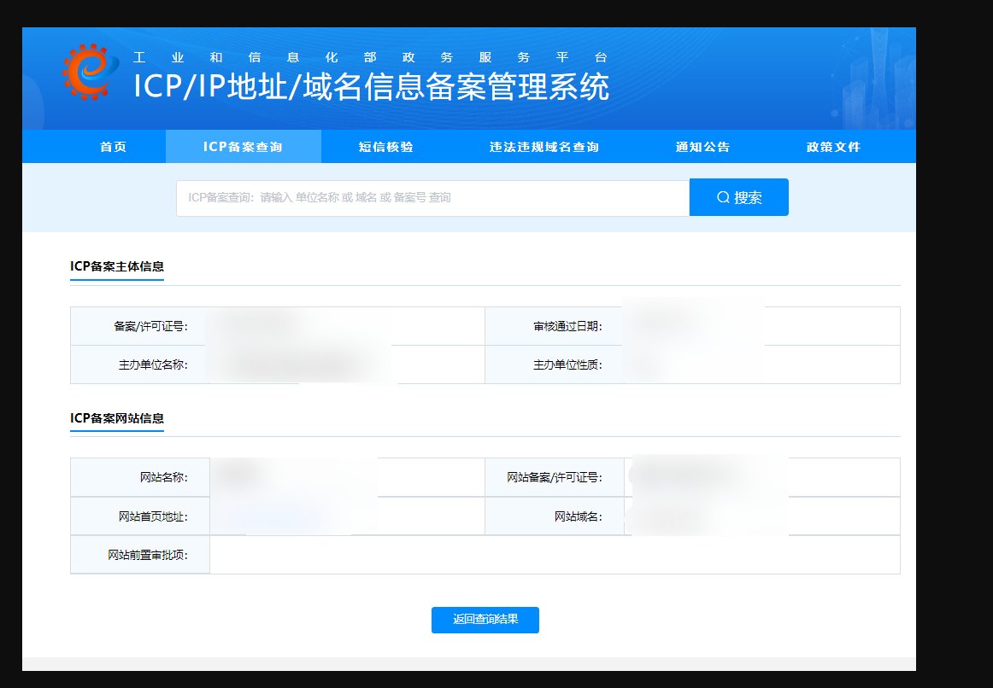Image resolution: width=993 pixels, height=688 pixels.
Task: Open 违法违规域名查询 tab
Action: [x=544, y=147]
